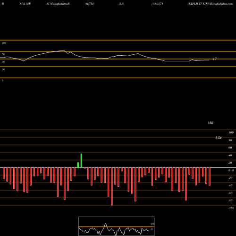Image resolution: width=236 pixels, height=236 pixels.
Task: Click the '-3' label in mini chart
Action: point(152,229)
